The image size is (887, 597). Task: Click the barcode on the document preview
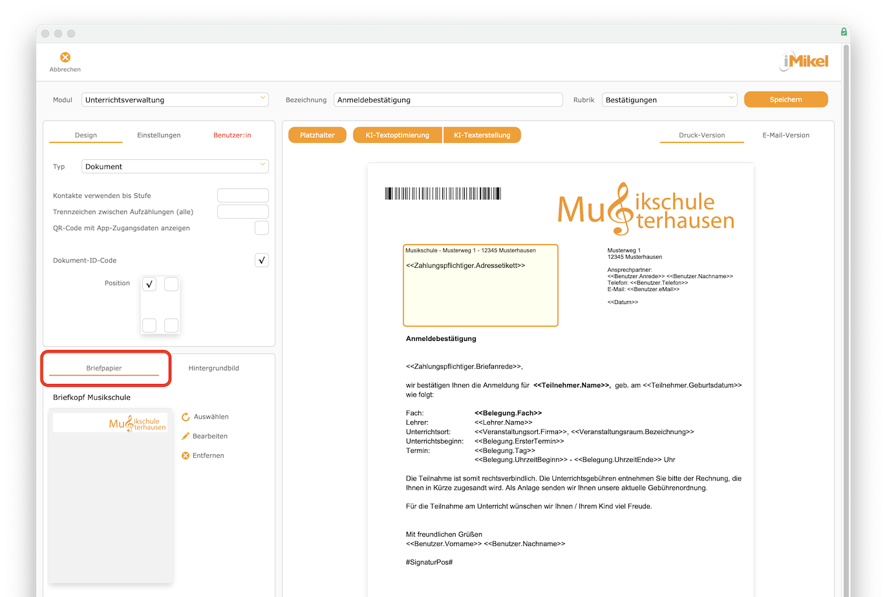[x=443, y=193]
